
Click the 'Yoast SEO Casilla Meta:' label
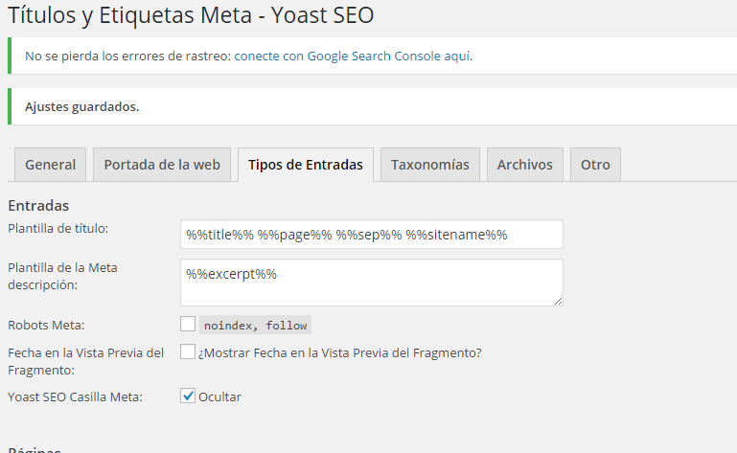75,396
